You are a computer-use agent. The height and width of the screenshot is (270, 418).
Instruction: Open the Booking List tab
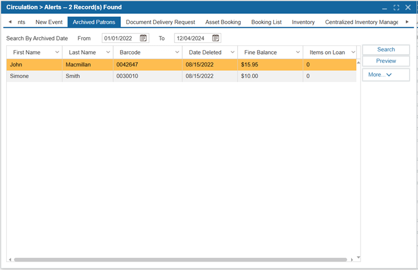[266, 22]
